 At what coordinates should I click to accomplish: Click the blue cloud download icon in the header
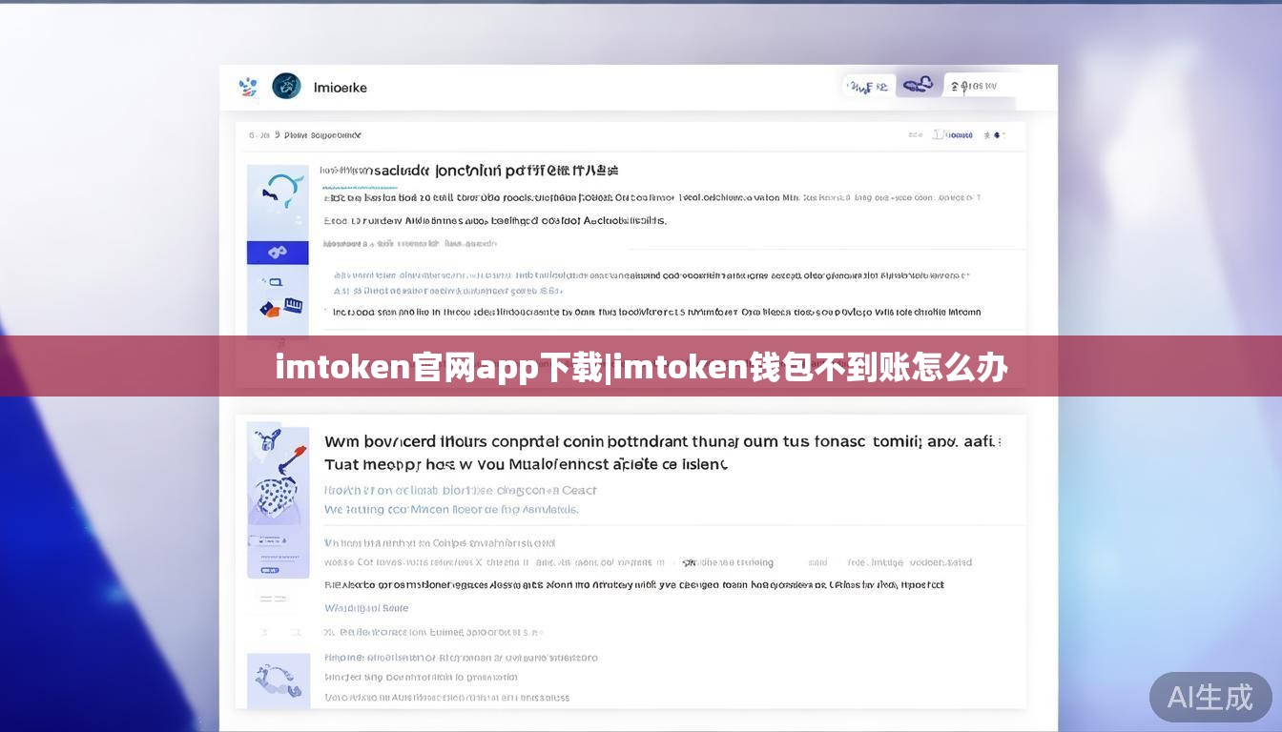click(x=916, y=84)
